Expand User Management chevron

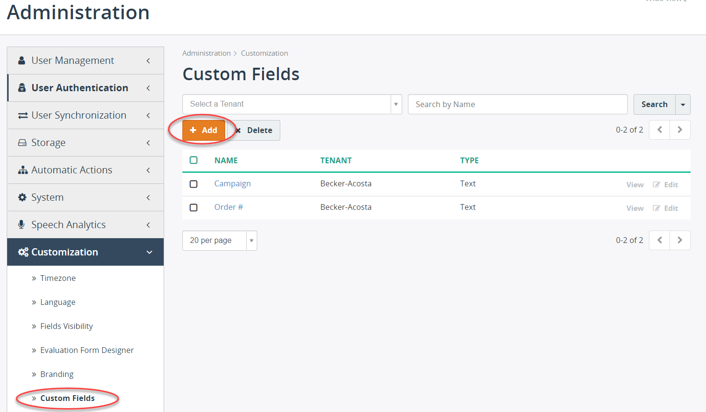[x=148, y=61]
